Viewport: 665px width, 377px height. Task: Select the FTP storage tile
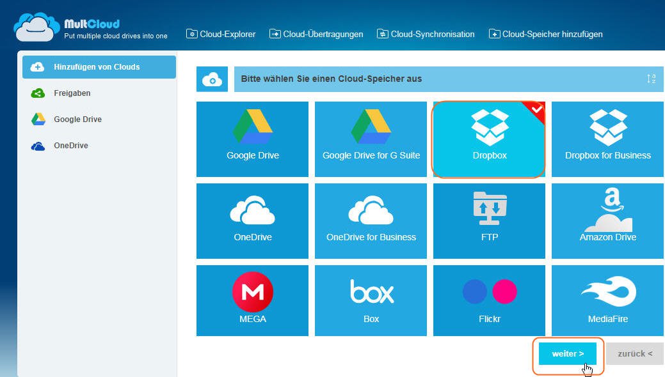point(489,220)
